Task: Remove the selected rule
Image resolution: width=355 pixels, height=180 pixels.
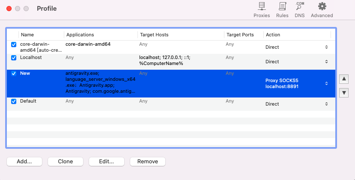Action: (x=148, y=162)
